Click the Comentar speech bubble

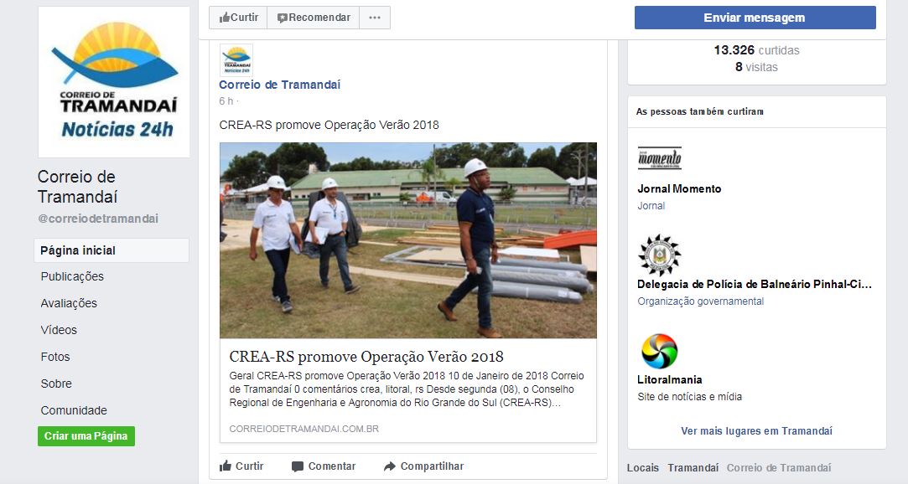point(324,466)
